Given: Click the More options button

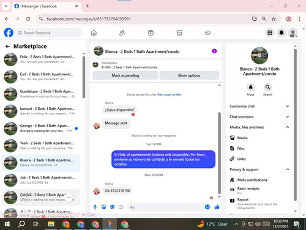Looking at the screenshot, I should tap(189, 75).
